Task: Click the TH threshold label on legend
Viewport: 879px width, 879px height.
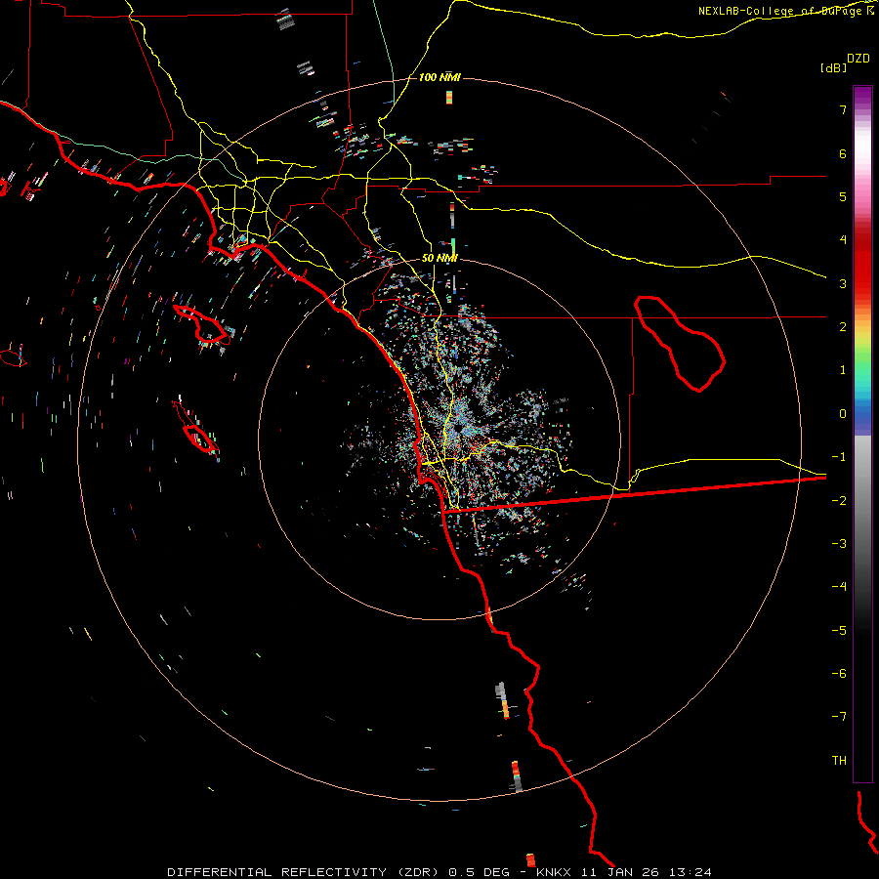Action: (839, 760)
